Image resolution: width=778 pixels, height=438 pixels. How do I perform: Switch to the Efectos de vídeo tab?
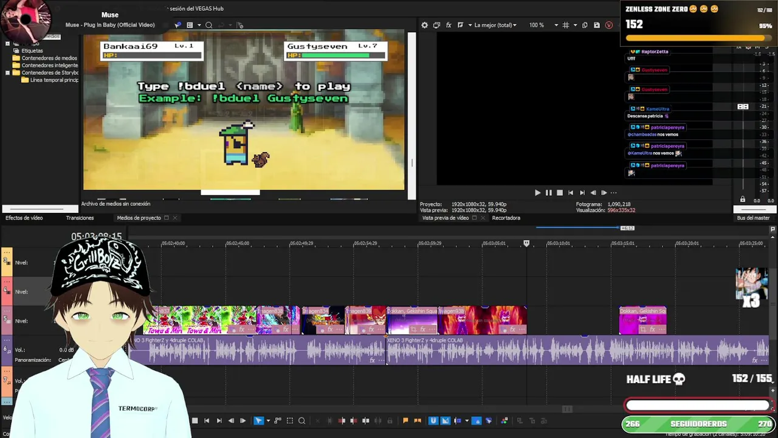pos(24,218)
